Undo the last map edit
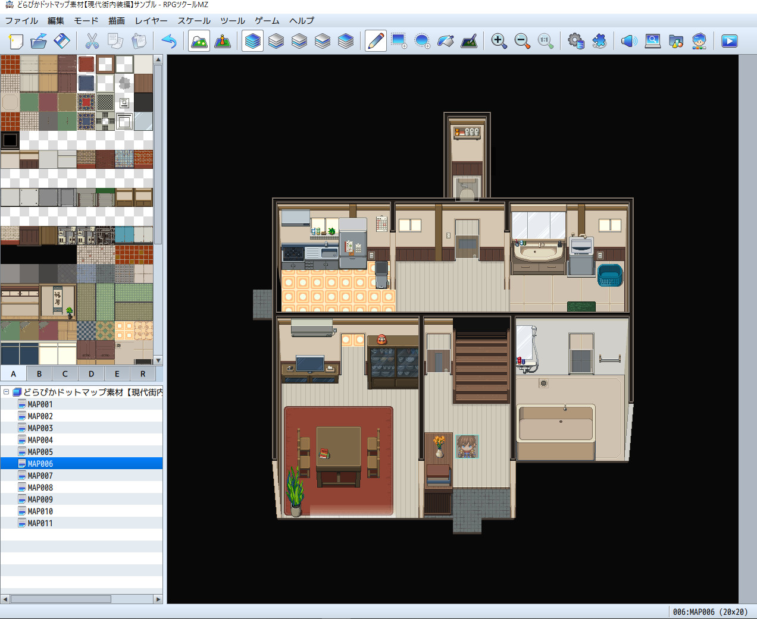The image size is (757, 619). tap(168, 40)
